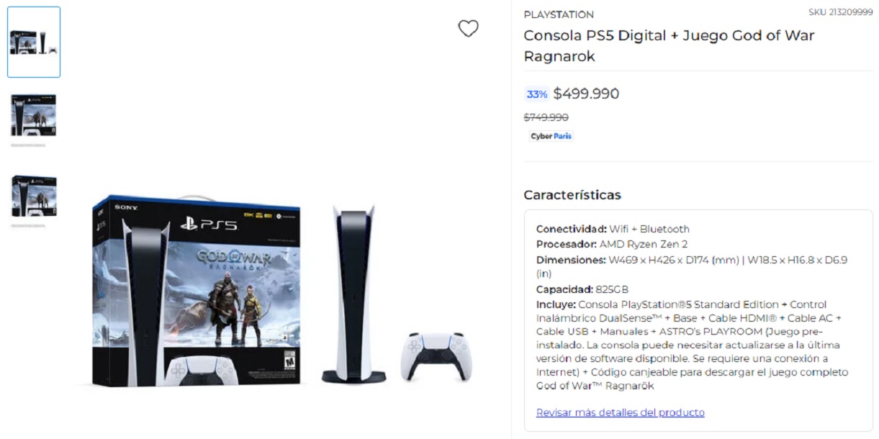Add product to favorites with heart icon
This screenshot has height=439, width=879.
pos(468,29)
